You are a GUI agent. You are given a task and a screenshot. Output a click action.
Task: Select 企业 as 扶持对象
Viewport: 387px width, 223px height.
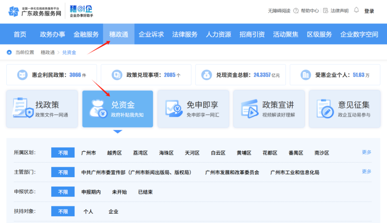pyautogui.click(x=113, y=212)
